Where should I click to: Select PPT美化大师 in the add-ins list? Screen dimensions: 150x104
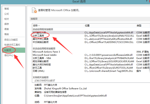point(39,33)
